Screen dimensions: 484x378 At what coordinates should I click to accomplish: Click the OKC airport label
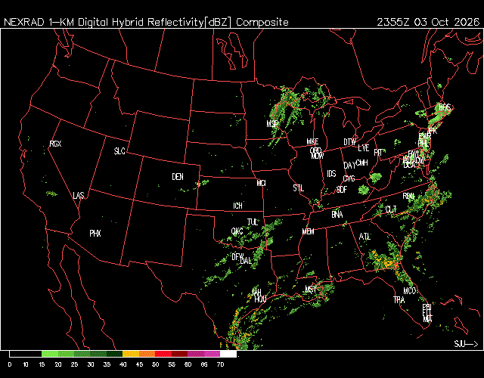(237, 231)
